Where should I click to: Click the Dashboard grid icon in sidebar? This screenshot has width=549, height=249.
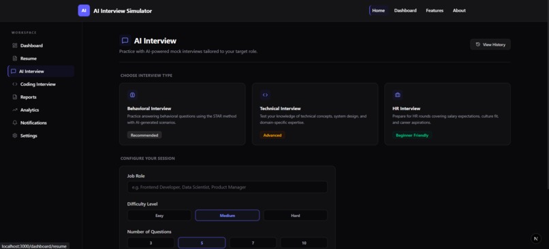pyautogui.click(x=15, y=46)
